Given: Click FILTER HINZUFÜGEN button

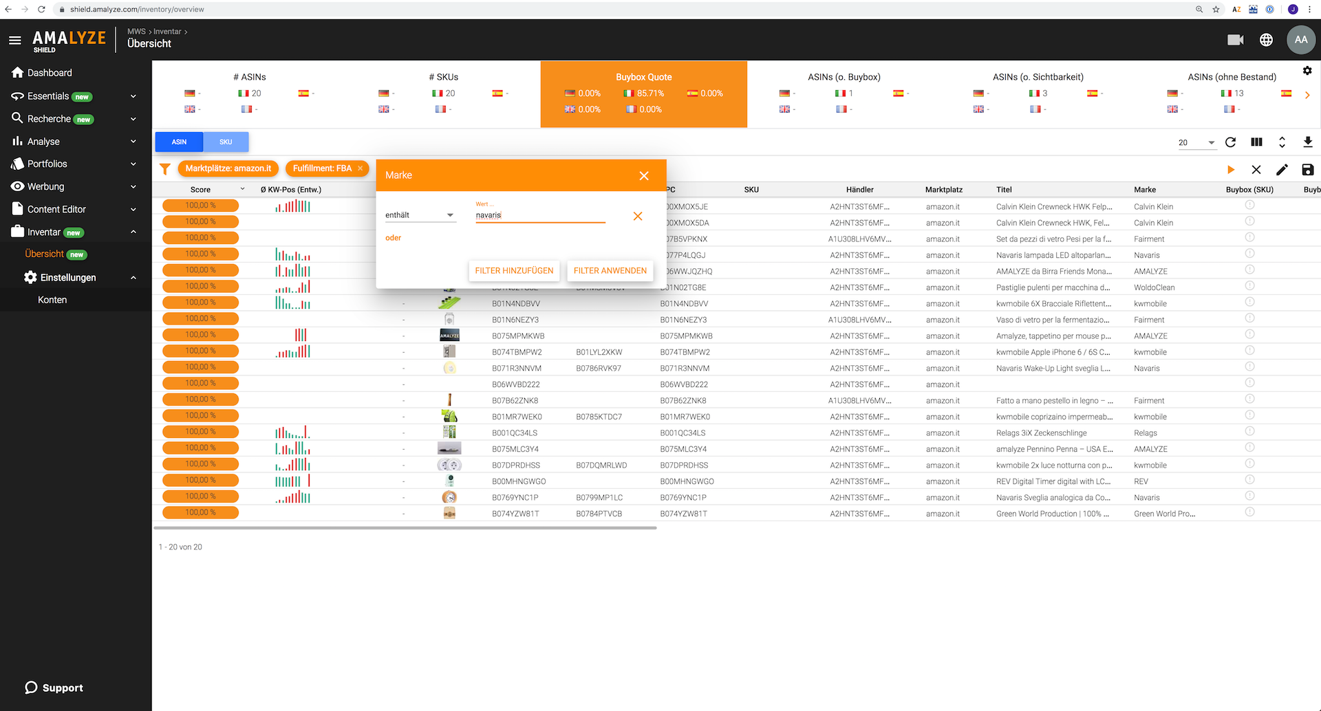Looking at the screenshot, I should click(x=514, y=271).
